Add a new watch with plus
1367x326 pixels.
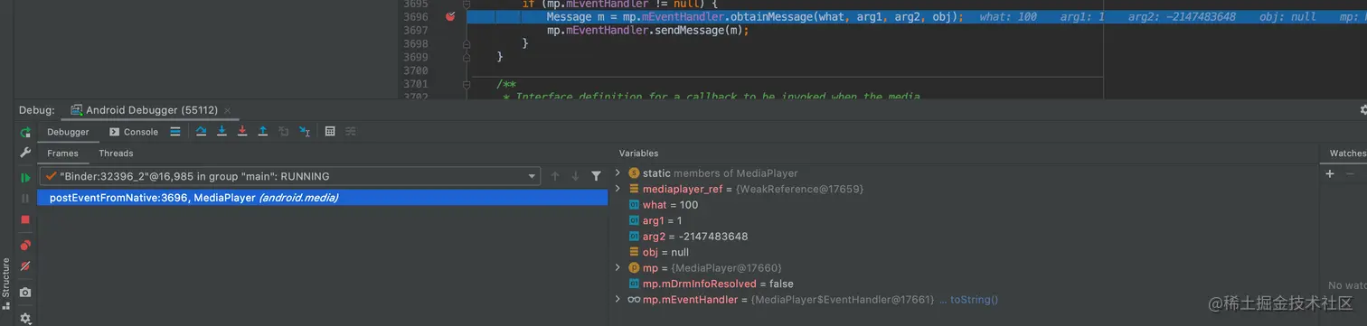[x=1329, y=174]
